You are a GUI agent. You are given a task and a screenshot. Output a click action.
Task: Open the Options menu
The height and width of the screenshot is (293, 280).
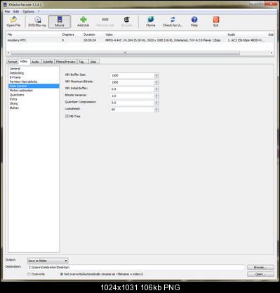tap(28, 11)
